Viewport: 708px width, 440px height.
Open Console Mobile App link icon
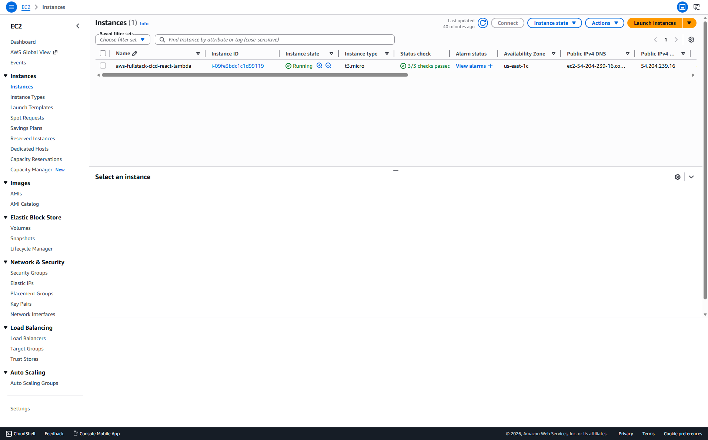pyautogui.click(x=76, y=434)
